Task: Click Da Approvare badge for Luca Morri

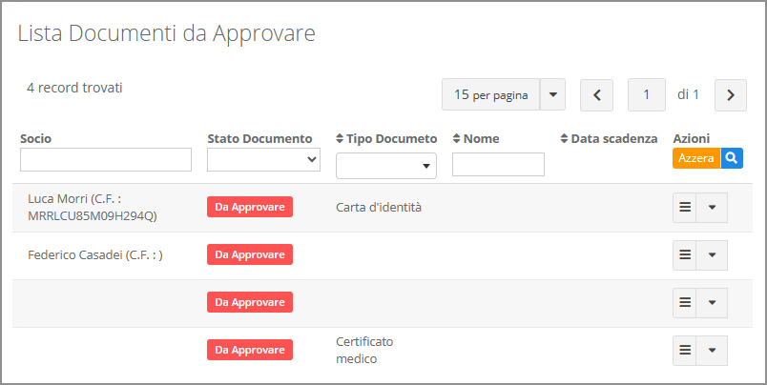Action: tap(250, 208)
